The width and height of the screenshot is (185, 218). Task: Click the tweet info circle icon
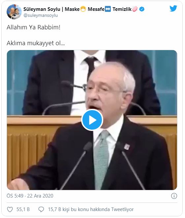[x=174, y=196]
